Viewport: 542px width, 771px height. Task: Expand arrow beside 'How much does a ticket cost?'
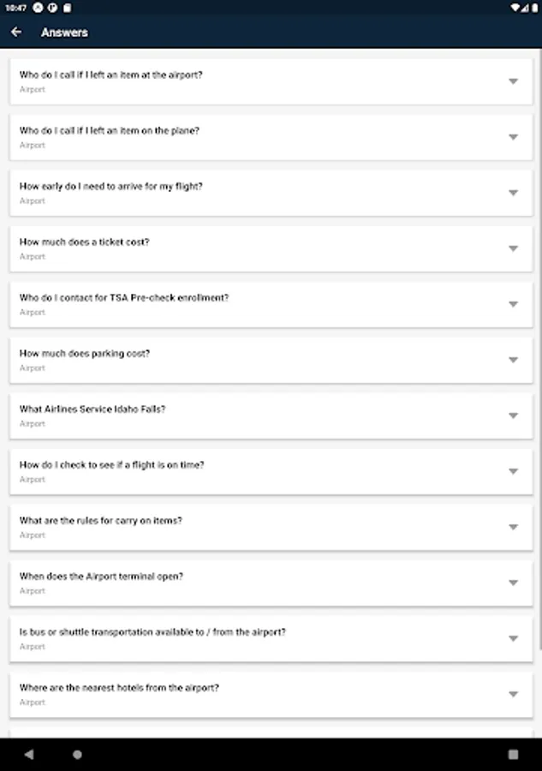pos(513,248)
